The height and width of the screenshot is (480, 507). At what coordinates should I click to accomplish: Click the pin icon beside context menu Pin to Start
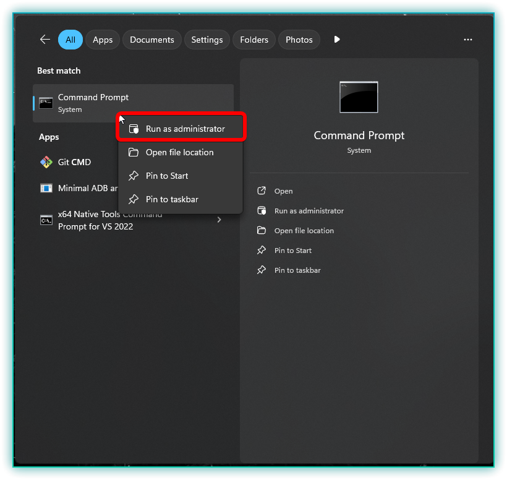pos(134,176)
